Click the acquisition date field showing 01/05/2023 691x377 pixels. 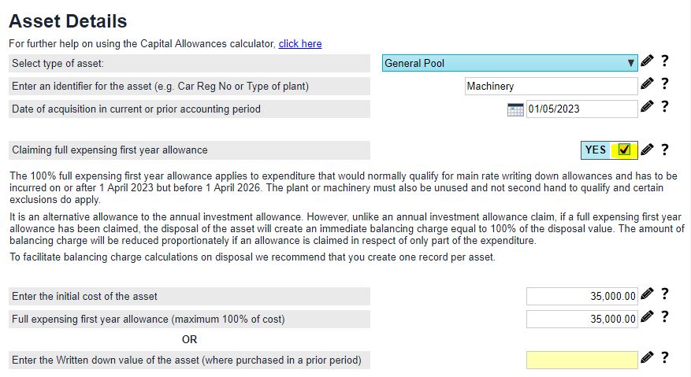click(x=581, y=109)
